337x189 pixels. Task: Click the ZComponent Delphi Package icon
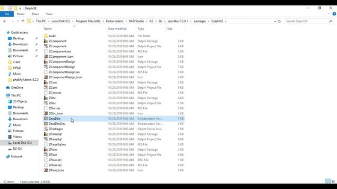tap(46, 41)
